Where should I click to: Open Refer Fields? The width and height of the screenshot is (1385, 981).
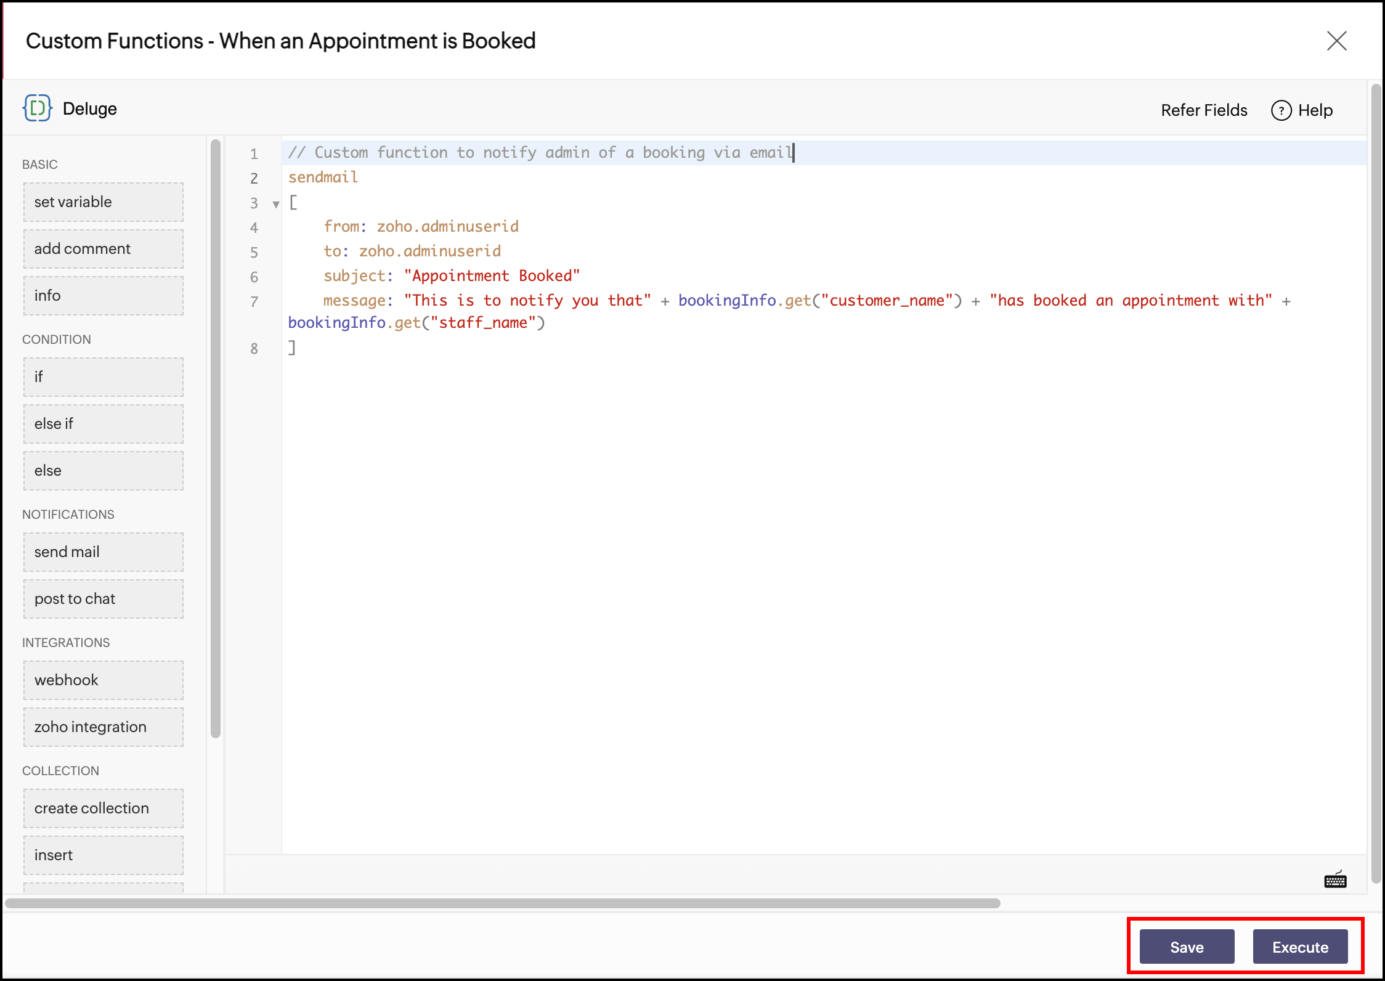pos(1204,110)
